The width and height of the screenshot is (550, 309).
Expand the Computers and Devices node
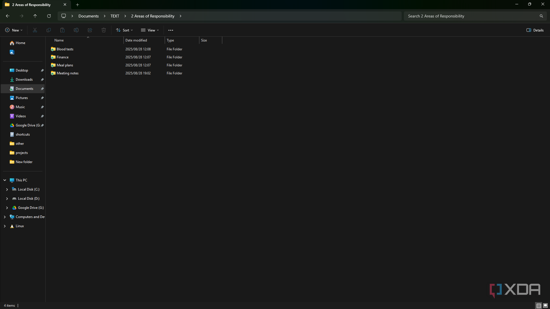coord(5,217)
